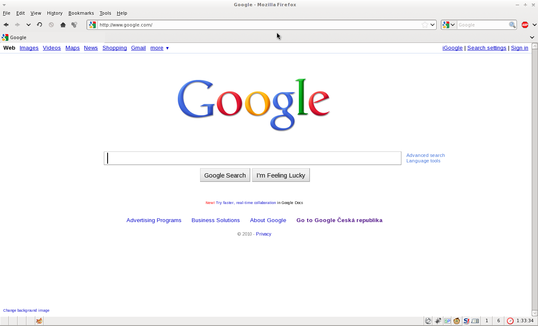The width and height of the screenshot is (538, 326).
Task: Open Advanced search
Action: [425, 155]
